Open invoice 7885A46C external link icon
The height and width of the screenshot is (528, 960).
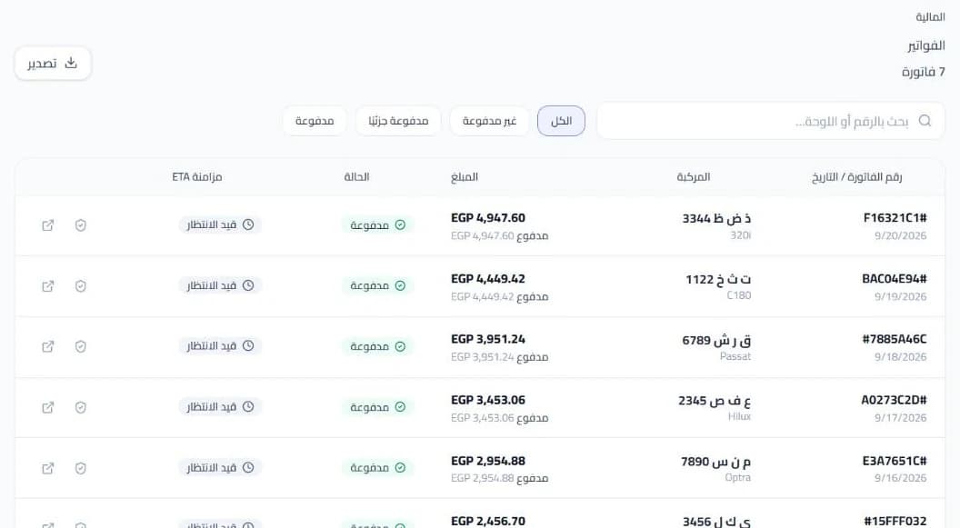[48, 346]
